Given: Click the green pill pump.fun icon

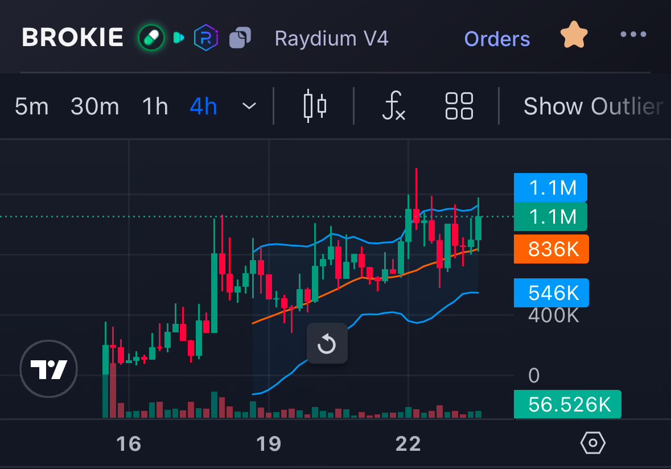Looking at the screenshot, I should tap(151, 38).
